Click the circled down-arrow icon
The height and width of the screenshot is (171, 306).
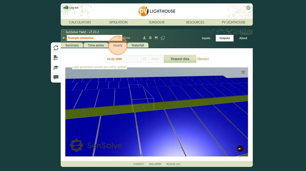pyautogui.click(x=150, y=38)
